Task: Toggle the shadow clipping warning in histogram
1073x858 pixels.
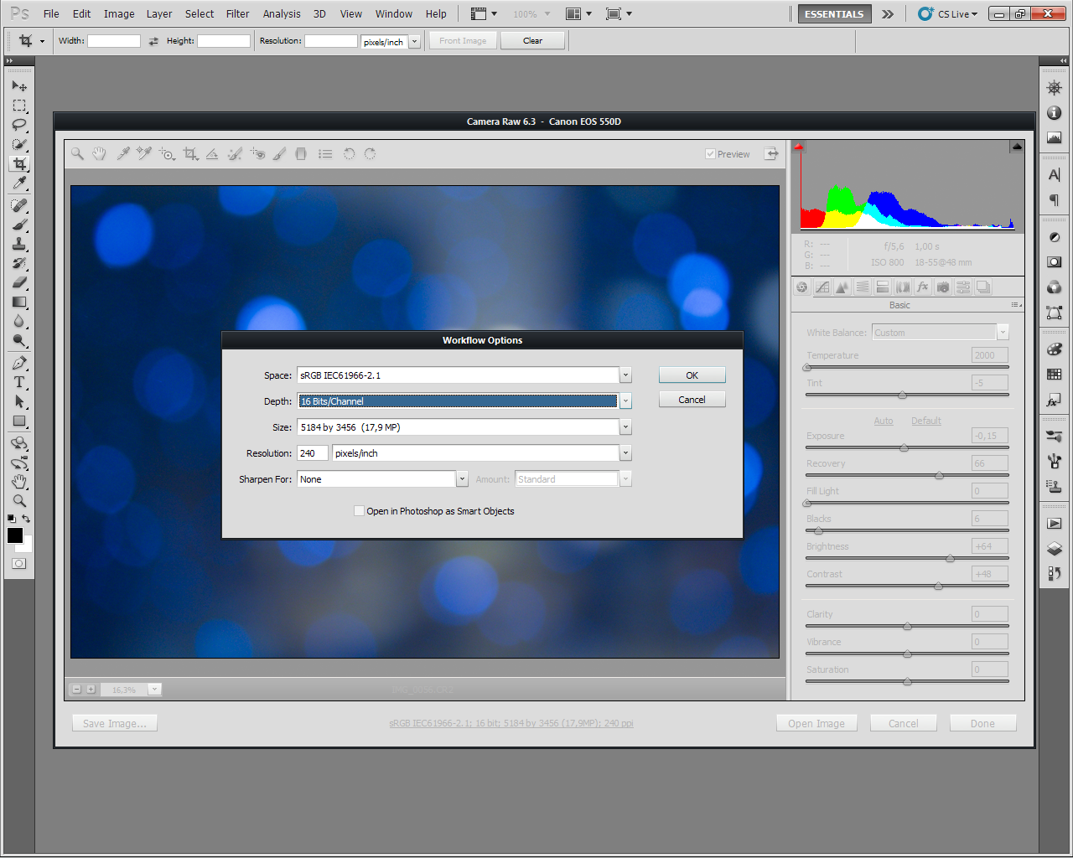Action: pyautogui.click(x=799, y=147)
